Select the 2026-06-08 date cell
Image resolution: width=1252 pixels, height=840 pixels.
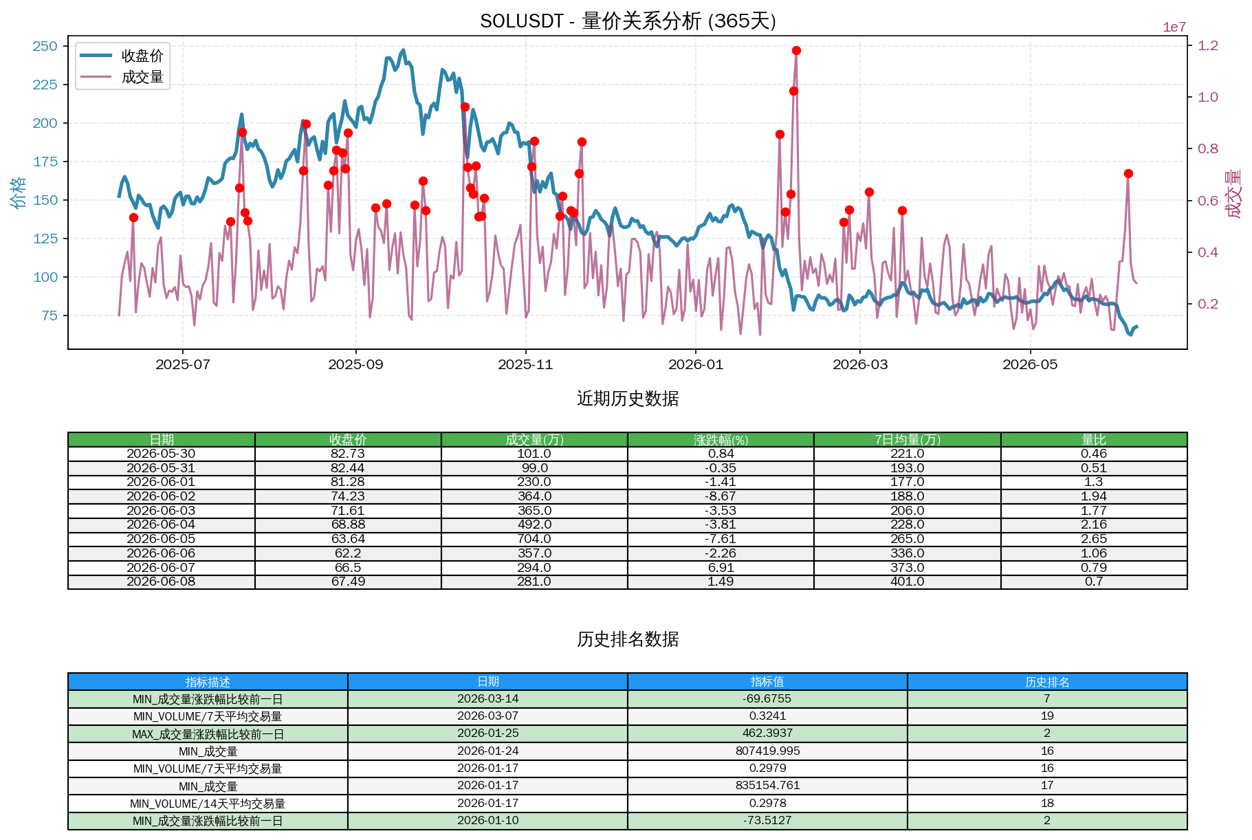[x=162, y=582]
